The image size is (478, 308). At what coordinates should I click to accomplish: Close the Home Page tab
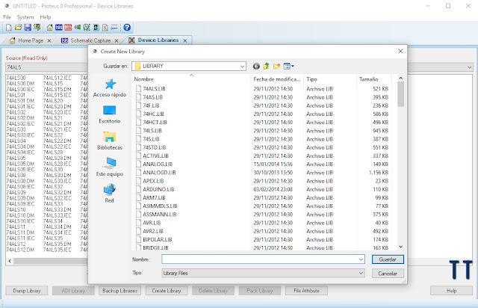tap(49, 40)
